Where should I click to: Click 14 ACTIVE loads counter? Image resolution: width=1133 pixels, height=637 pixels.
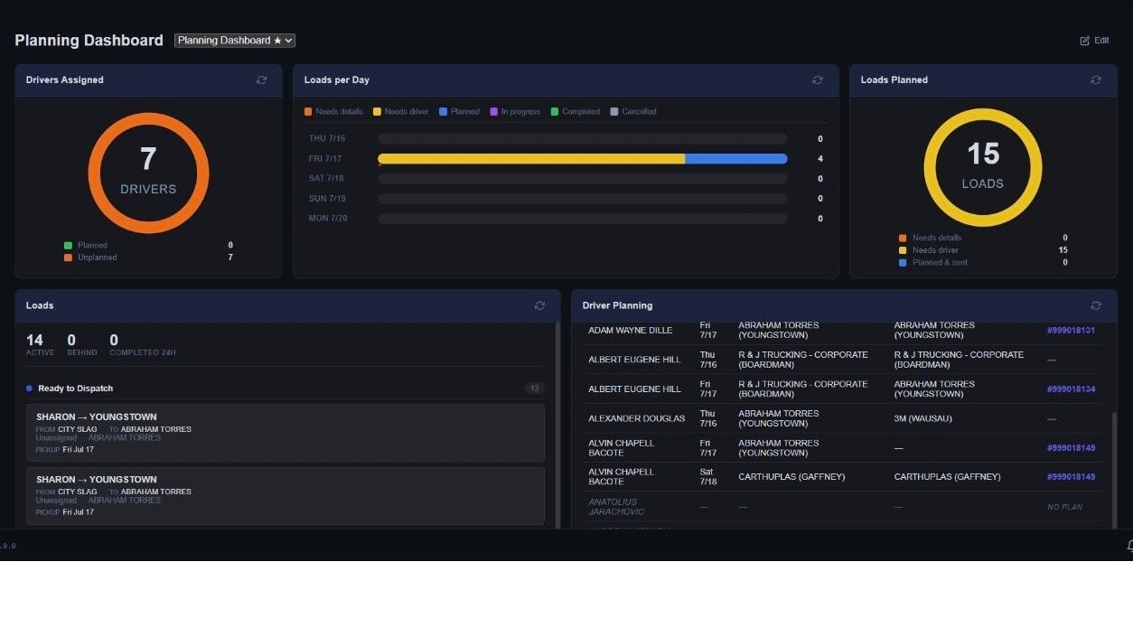coord(40,344)
